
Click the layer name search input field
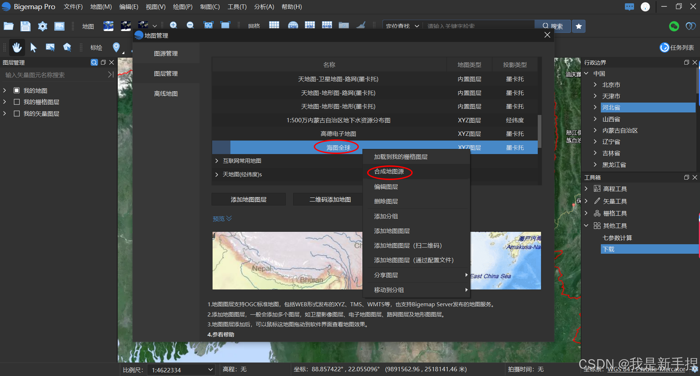coord(55,75)
